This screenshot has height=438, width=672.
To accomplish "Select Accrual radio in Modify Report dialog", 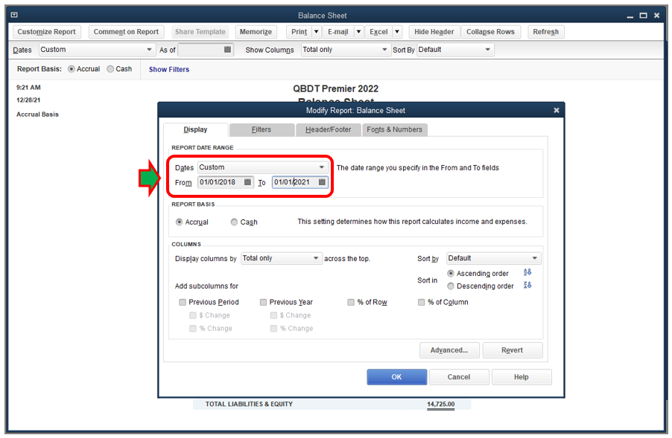I will 179,222.
